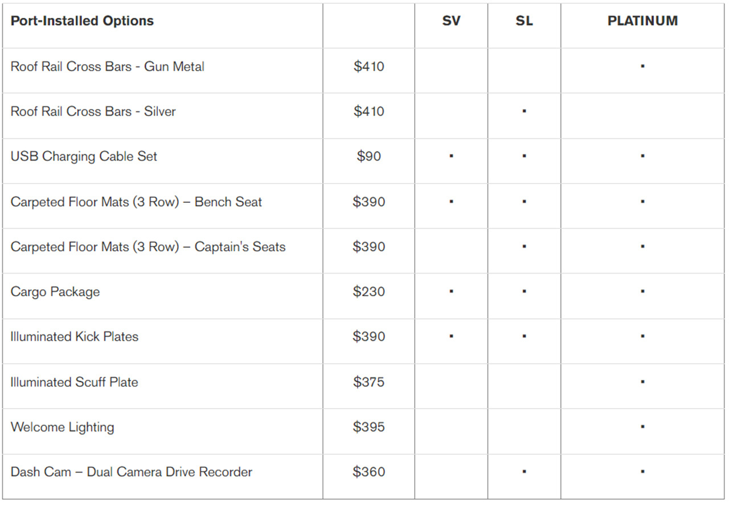Click the Illuminated Kick Plates label
This screenshot has width=729, height=506.
click(74, 337)
